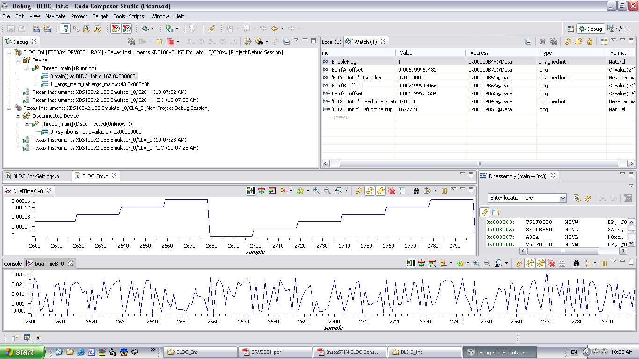This screenshot has width=639, height=359.
Task: Switch to the BLDC_Int-Settings.h editor tab
Action: click(36, 176)
